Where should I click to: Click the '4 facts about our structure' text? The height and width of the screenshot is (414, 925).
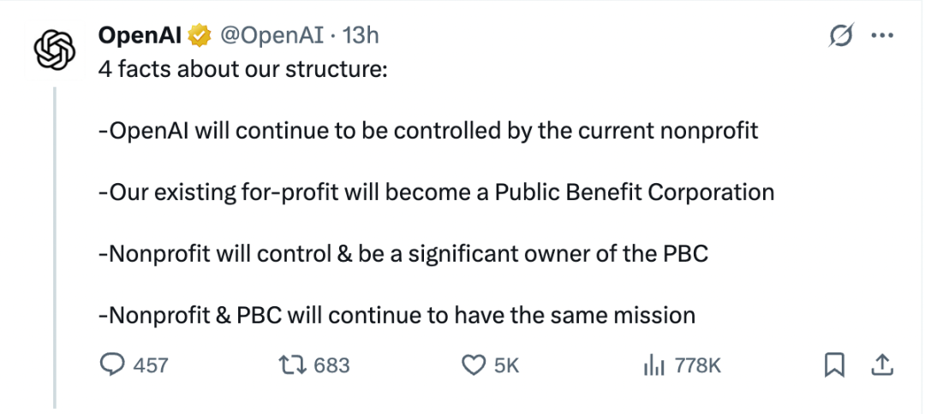coord(243,69)
